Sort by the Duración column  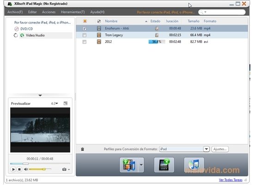(172, 21)
